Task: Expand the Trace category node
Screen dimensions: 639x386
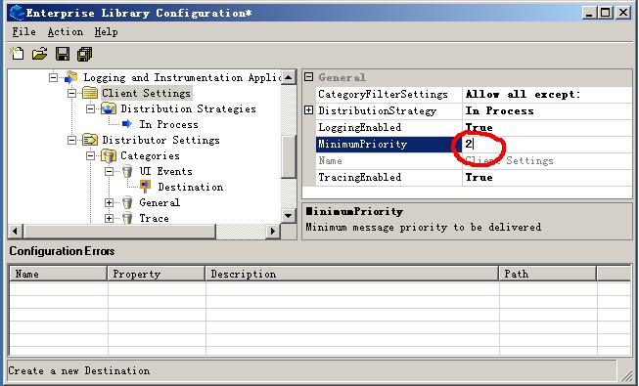Action: (x=110, y=218)
